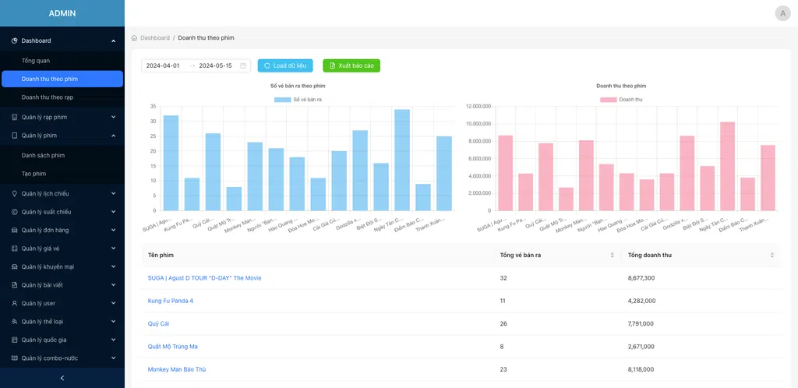
Task: Click the Quản lý combo-nước icon
Action: pos(14,358)
